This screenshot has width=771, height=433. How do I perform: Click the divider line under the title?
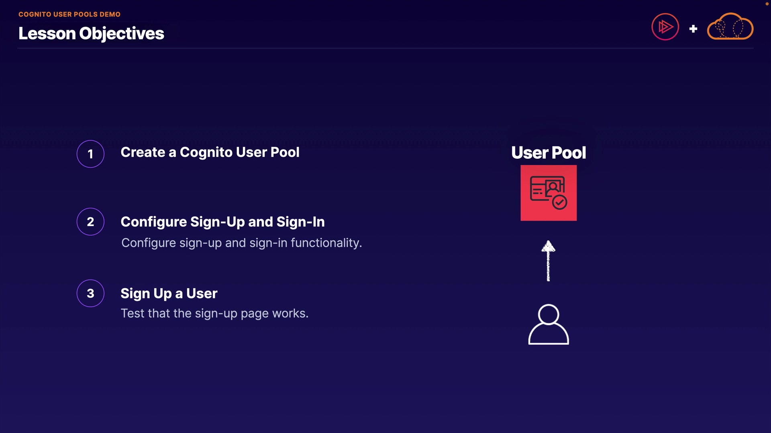click(385, 48)
